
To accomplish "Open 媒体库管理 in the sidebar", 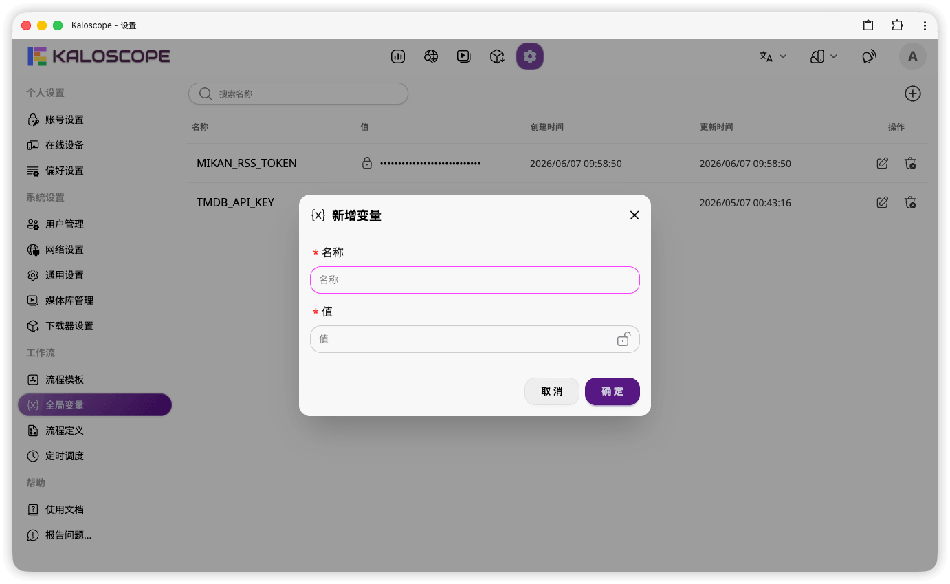I will (95, 301).
